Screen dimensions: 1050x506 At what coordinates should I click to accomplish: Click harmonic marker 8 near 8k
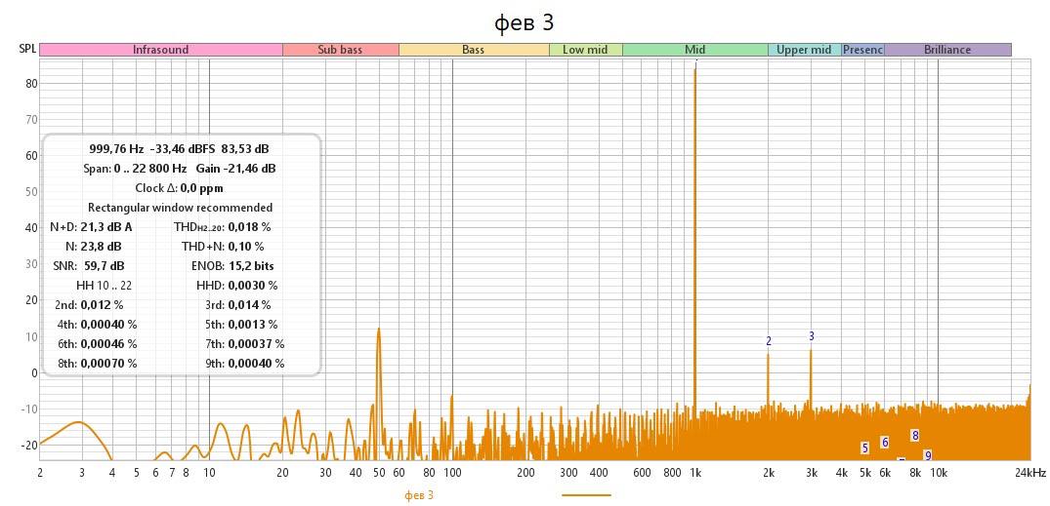(x=915, y=436)
